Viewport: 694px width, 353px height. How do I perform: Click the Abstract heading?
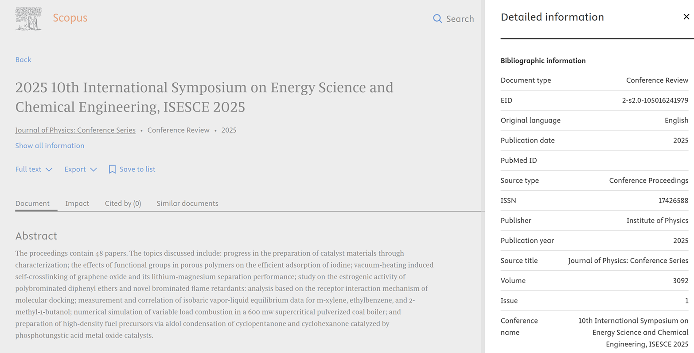(x=36, y=236)
